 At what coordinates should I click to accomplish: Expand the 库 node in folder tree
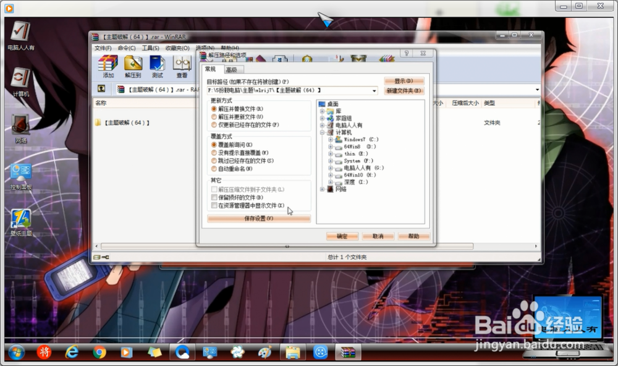pos(323,111)
